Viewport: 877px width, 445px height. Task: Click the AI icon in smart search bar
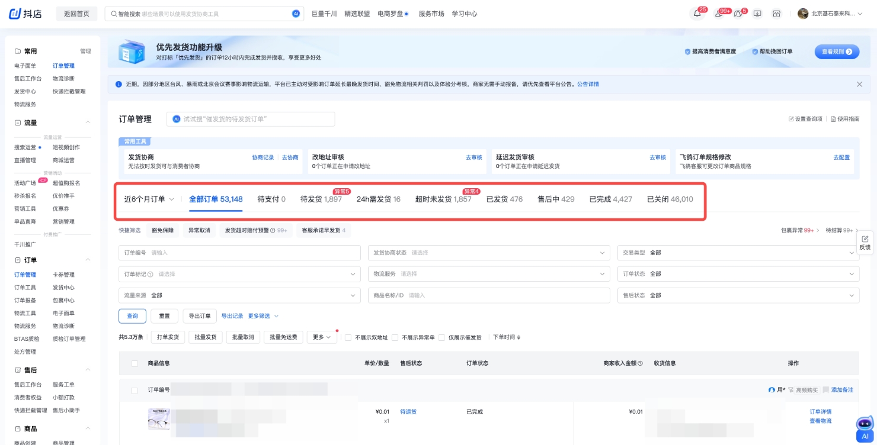(x=296, y=14)
